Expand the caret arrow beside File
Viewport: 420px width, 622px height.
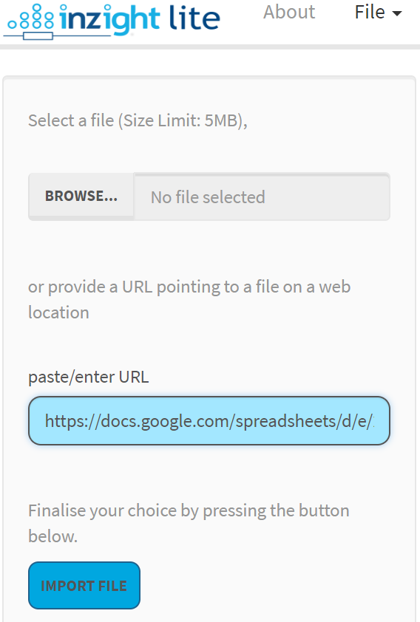pos(396,13)
